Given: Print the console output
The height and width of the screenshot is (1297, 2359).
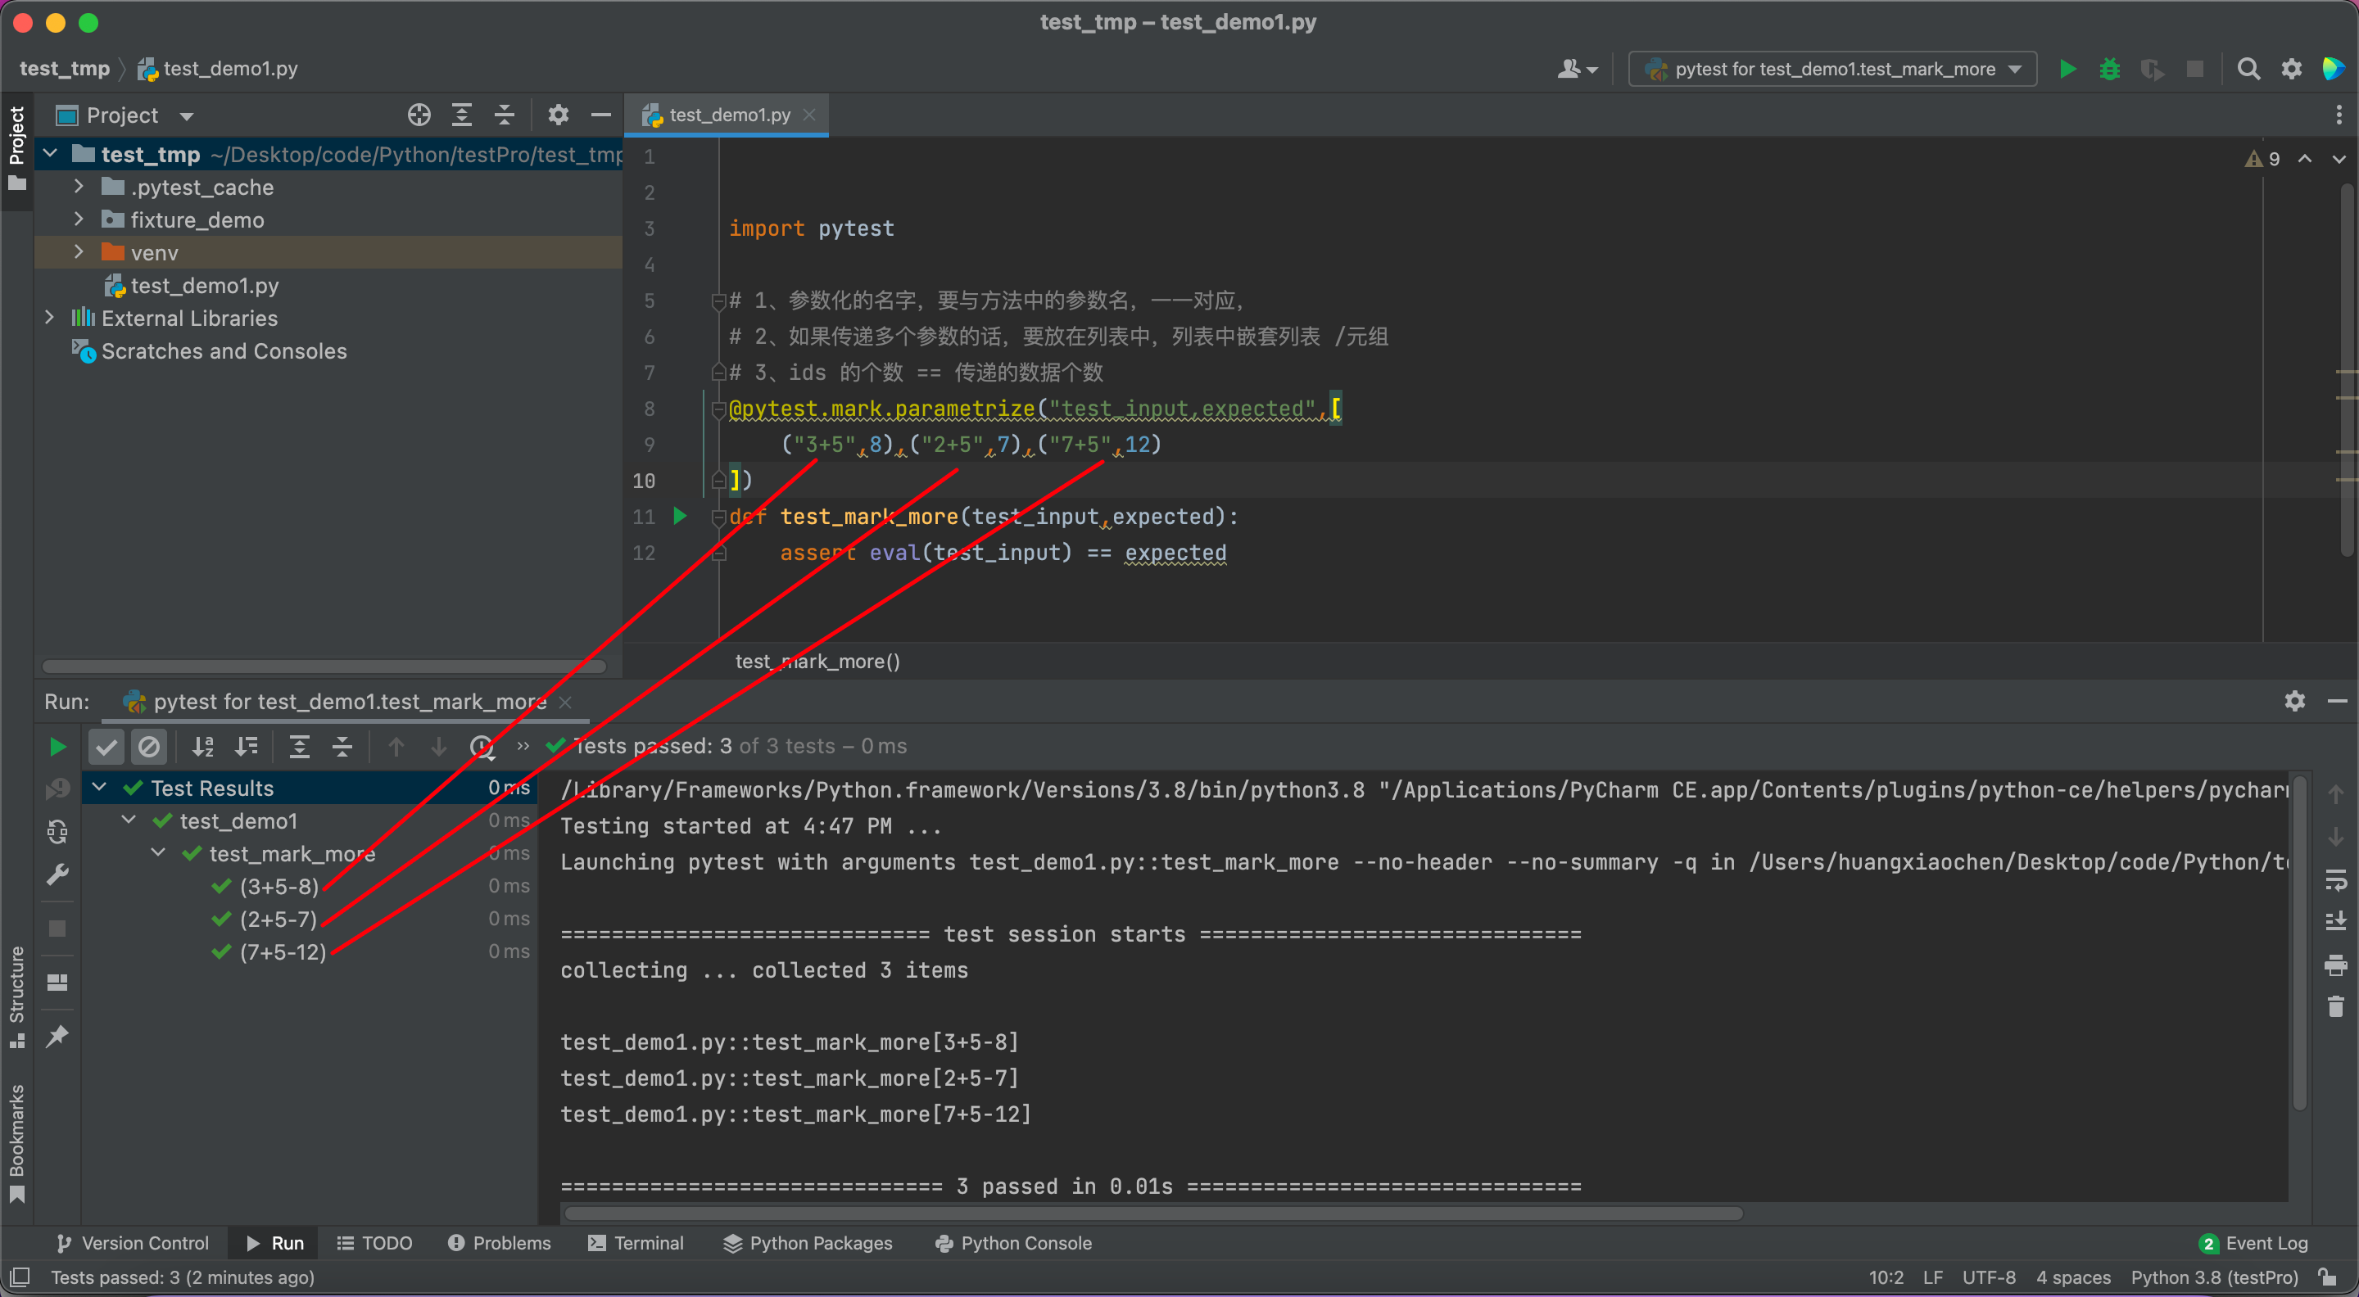Looking at the screenshot, I should coord(2336,964).
